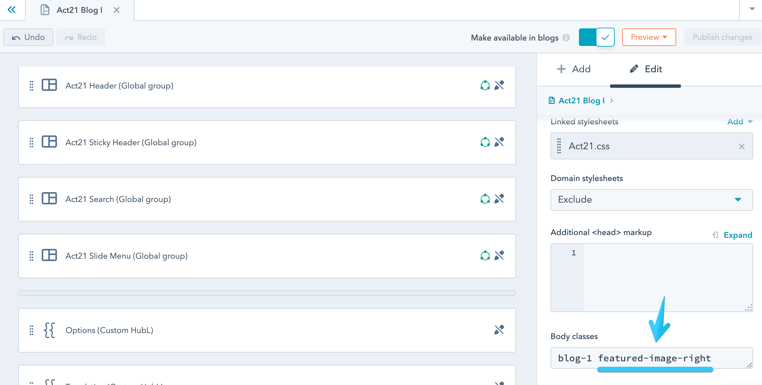
Task: Click the drag handle of Act21 Search row
Action: (31, 199)
